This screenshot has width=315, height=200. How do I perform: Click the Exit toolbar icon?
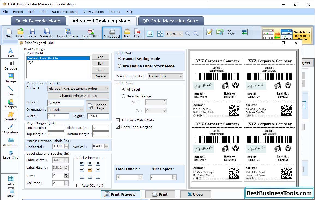pyautogui.click(x=137, y=33)
